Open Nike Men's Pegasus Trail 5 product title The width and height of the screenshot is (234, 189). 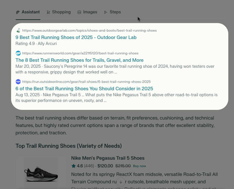108,158
